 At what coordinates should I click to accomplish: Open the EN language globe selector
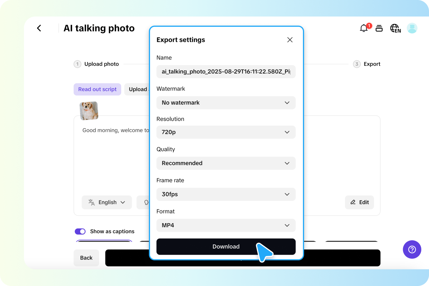(x=395, y=28)
